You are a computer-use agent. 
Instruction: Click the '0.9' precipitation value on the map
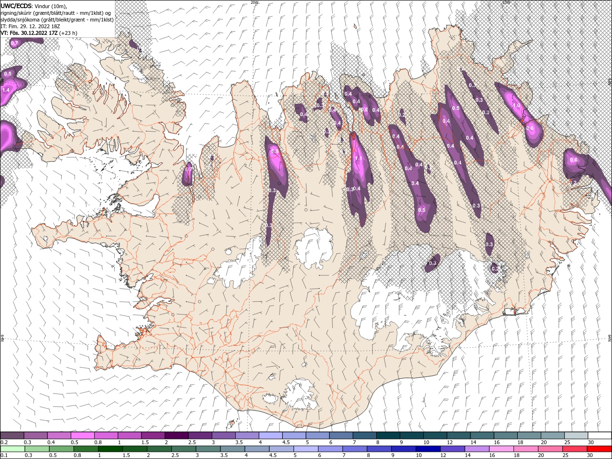pyautogui.click(x=274, y=151)
